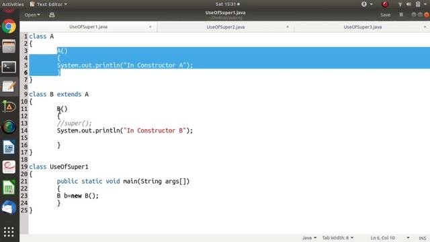Screen dimensions: 430x242
Task: Click the text 'class A' on line 1
Action: (x=42, y=36)
